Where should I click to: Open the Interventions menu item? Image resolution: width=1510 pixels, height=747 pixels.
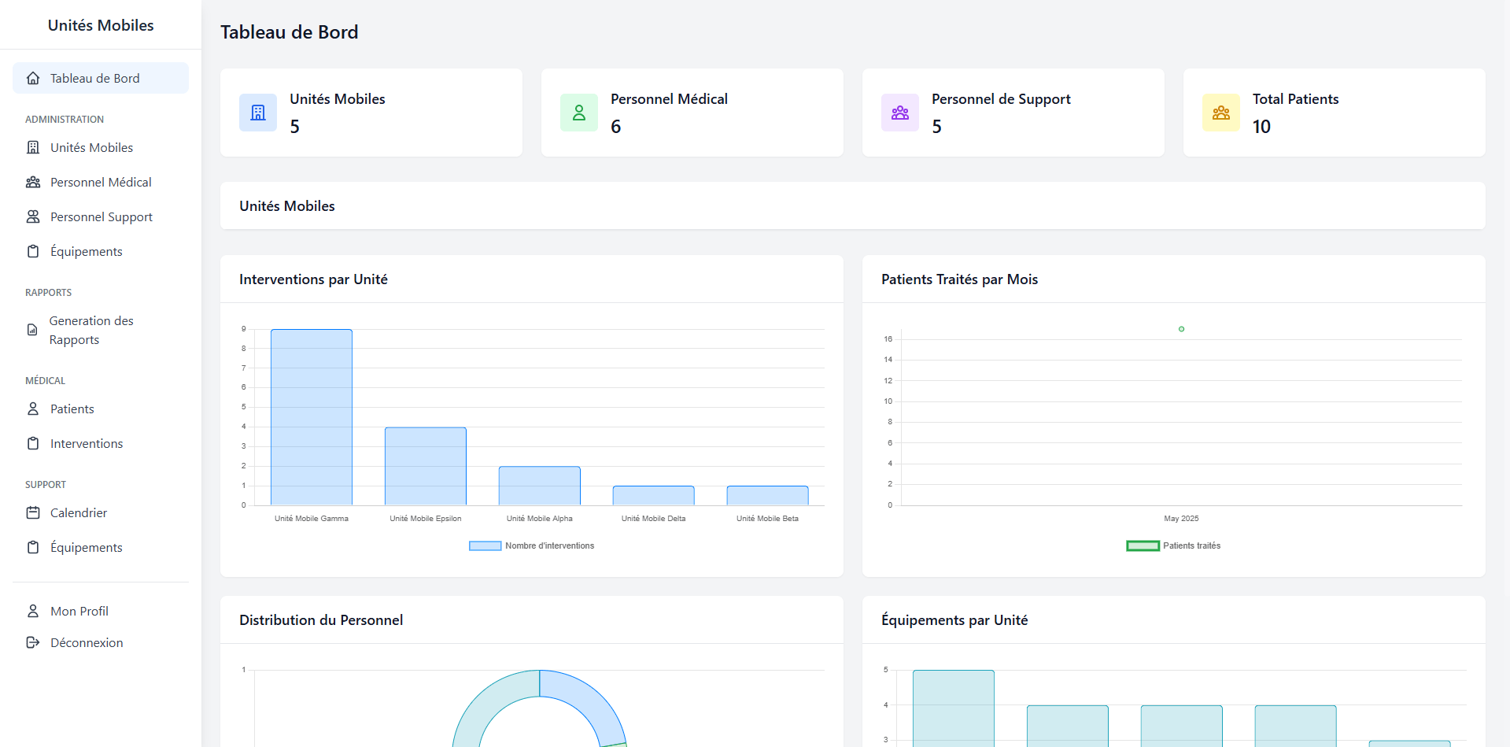pyautogui.click(x=101, y=443)
